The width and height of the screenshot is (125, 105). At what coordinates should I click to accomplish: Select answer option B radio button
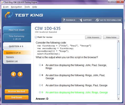(x=40, y=75)
